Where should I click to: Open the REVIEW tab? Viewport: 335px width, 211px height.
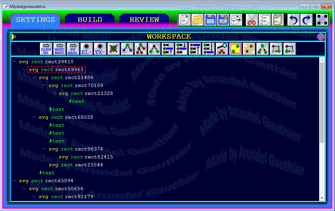(144, 20)
